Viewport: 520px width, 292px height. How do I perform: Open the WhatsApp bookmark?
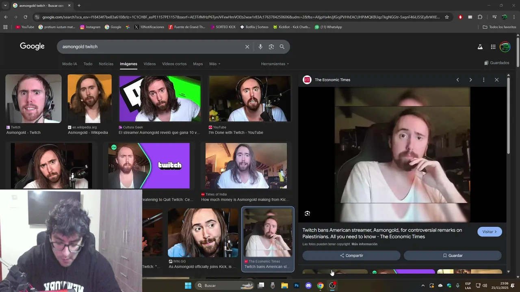point(328,27)
